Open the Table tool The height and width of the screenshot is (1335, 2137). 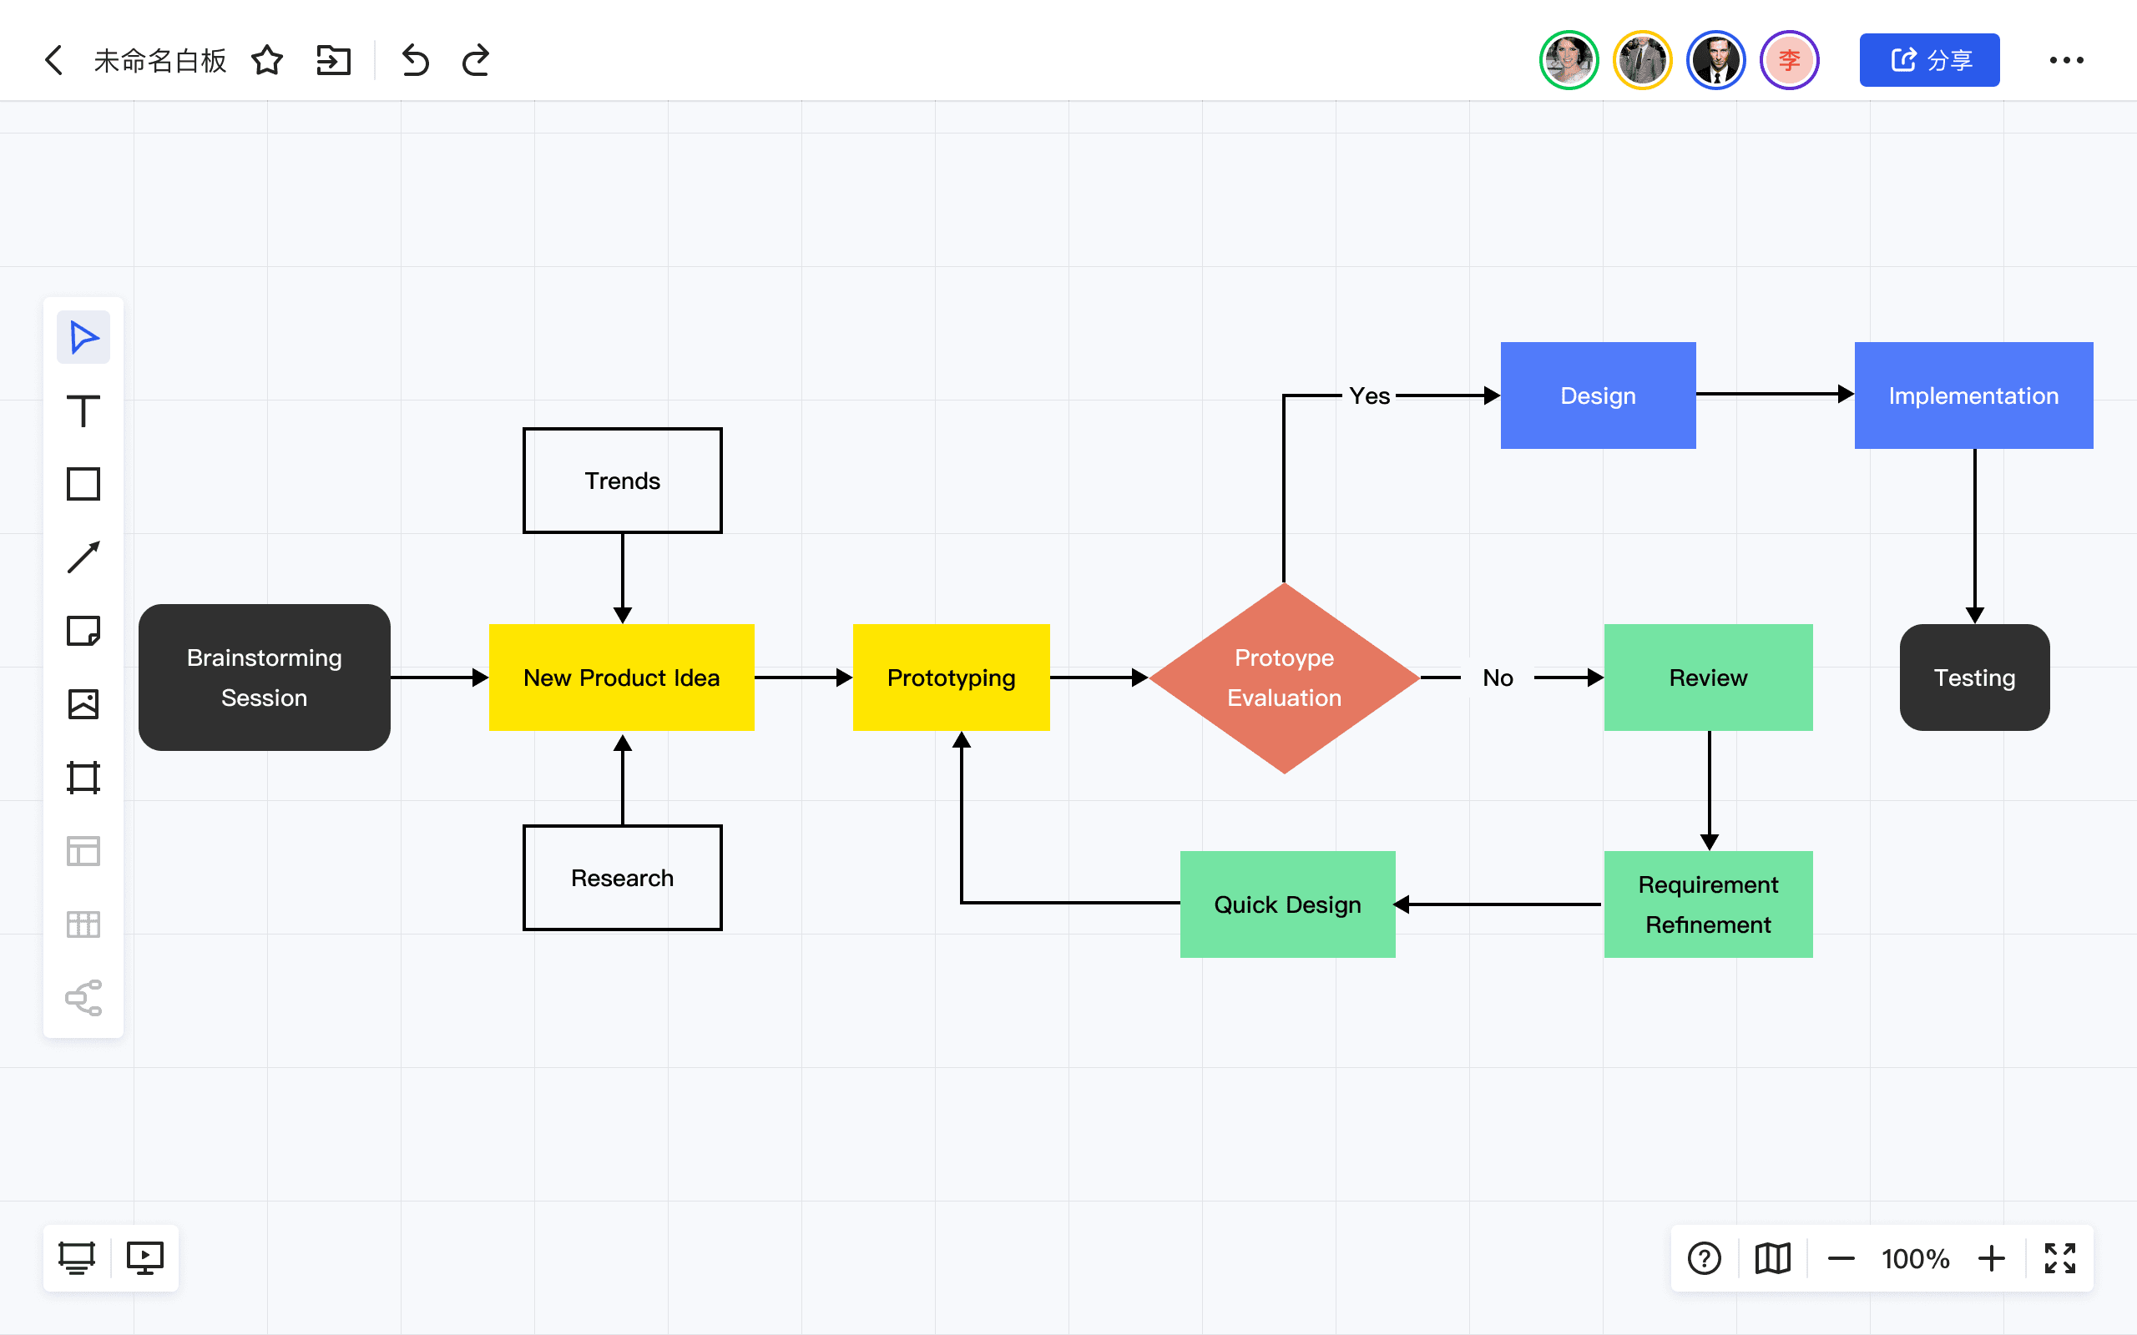(x=83, y=924)
